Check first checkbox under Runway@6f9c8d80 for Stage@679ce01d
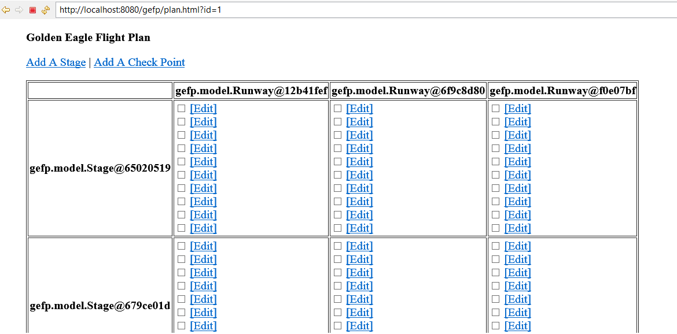This screenshot has height=334, width=677. [x=338, y=246]
